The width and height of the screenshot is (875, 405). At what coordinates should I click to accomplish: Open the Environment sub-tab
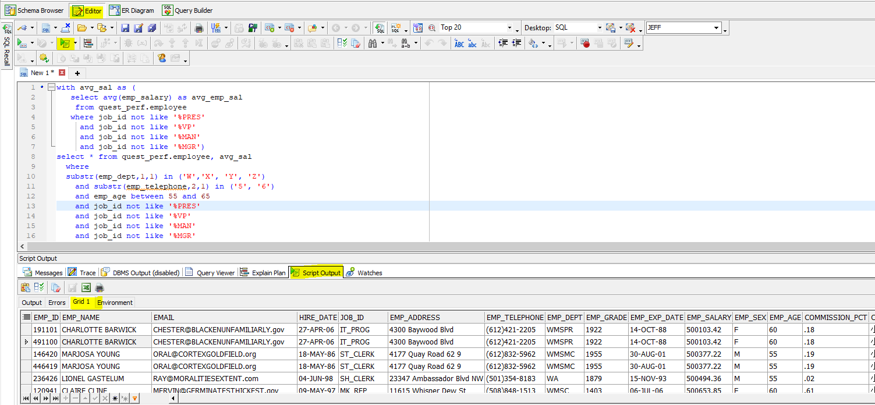point(115,303)
